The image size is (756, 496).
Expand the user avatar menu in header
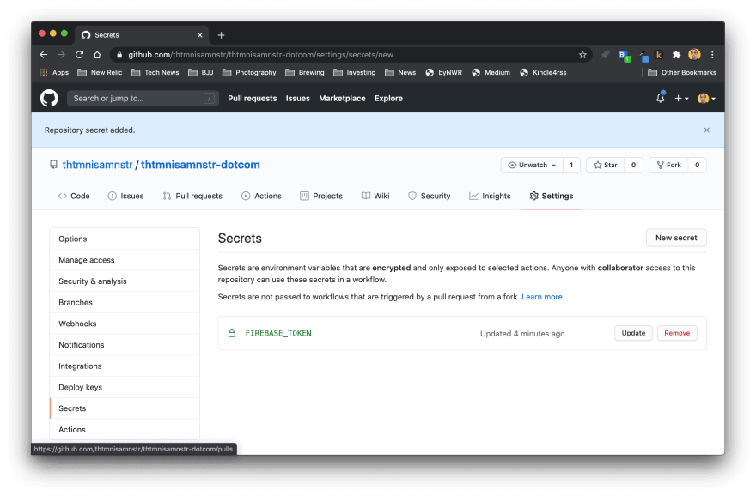point(705,99)
